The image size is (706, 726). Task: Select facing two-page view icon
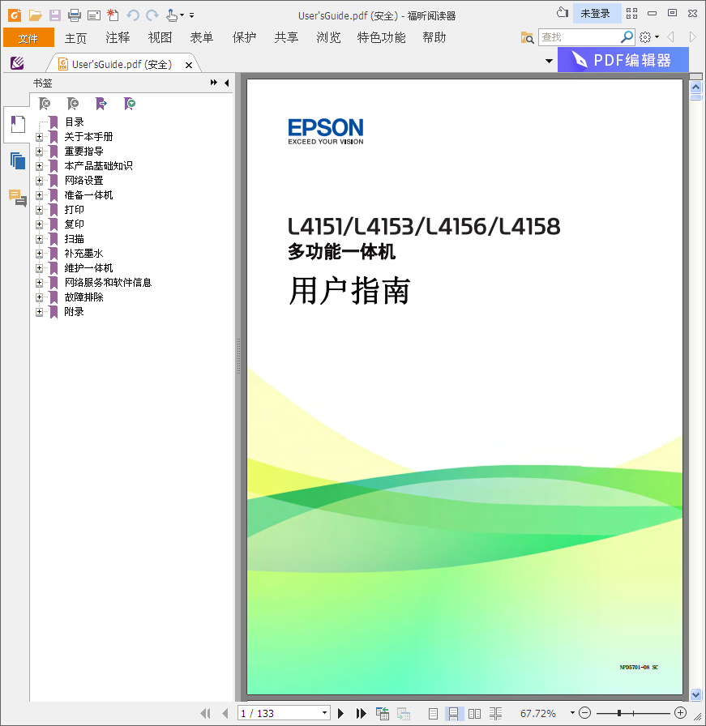(x=474, y=714)
